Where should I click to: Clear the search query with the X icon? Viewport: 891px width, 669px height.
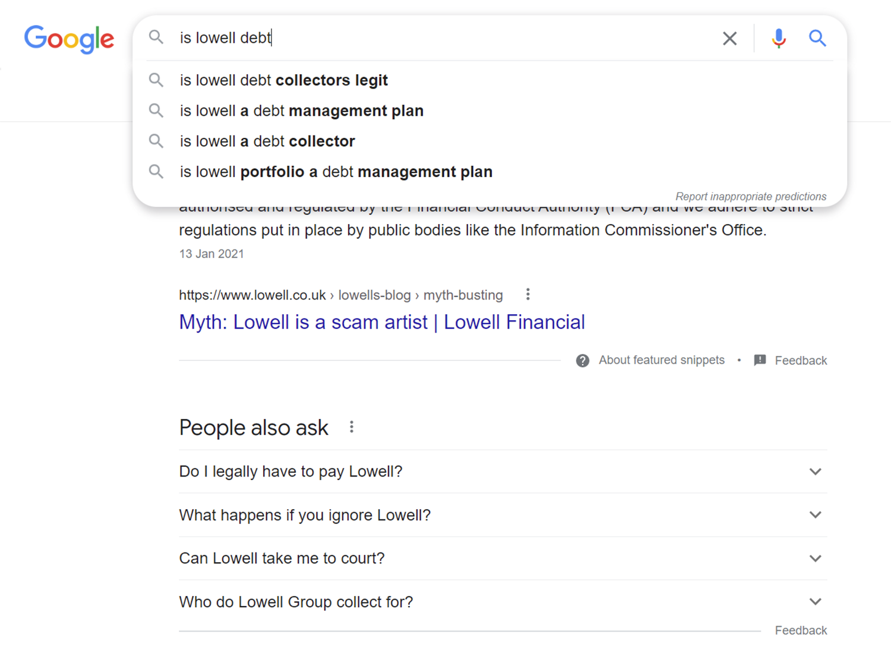pyautogui.click(x=729, y=38)
